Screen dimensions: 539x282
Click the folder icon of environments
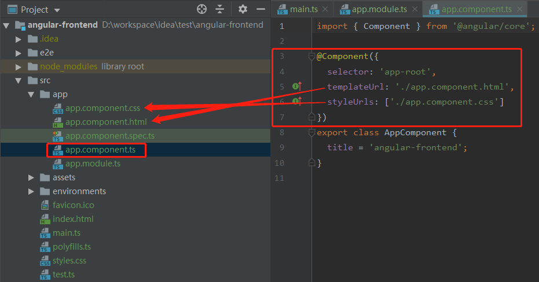coord(45,191)
